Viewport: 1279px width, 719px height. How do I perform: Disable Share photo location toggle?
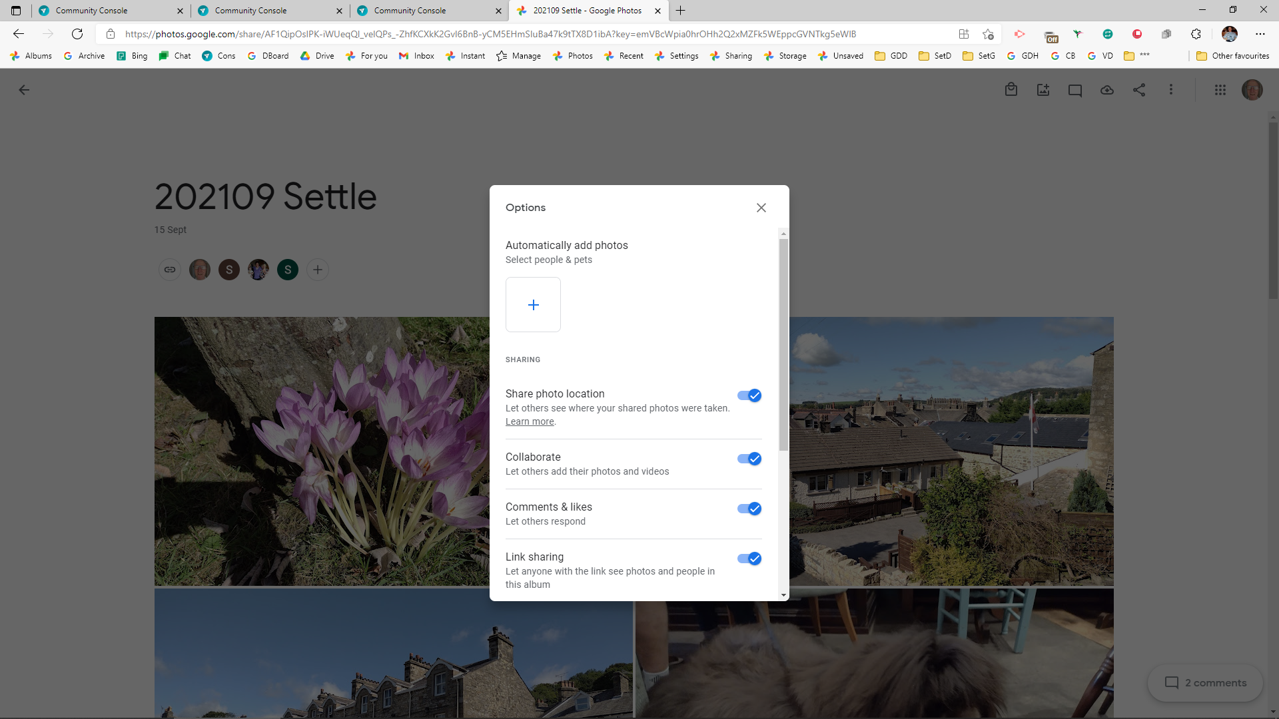pyautogui.click(x=749, y=395)
